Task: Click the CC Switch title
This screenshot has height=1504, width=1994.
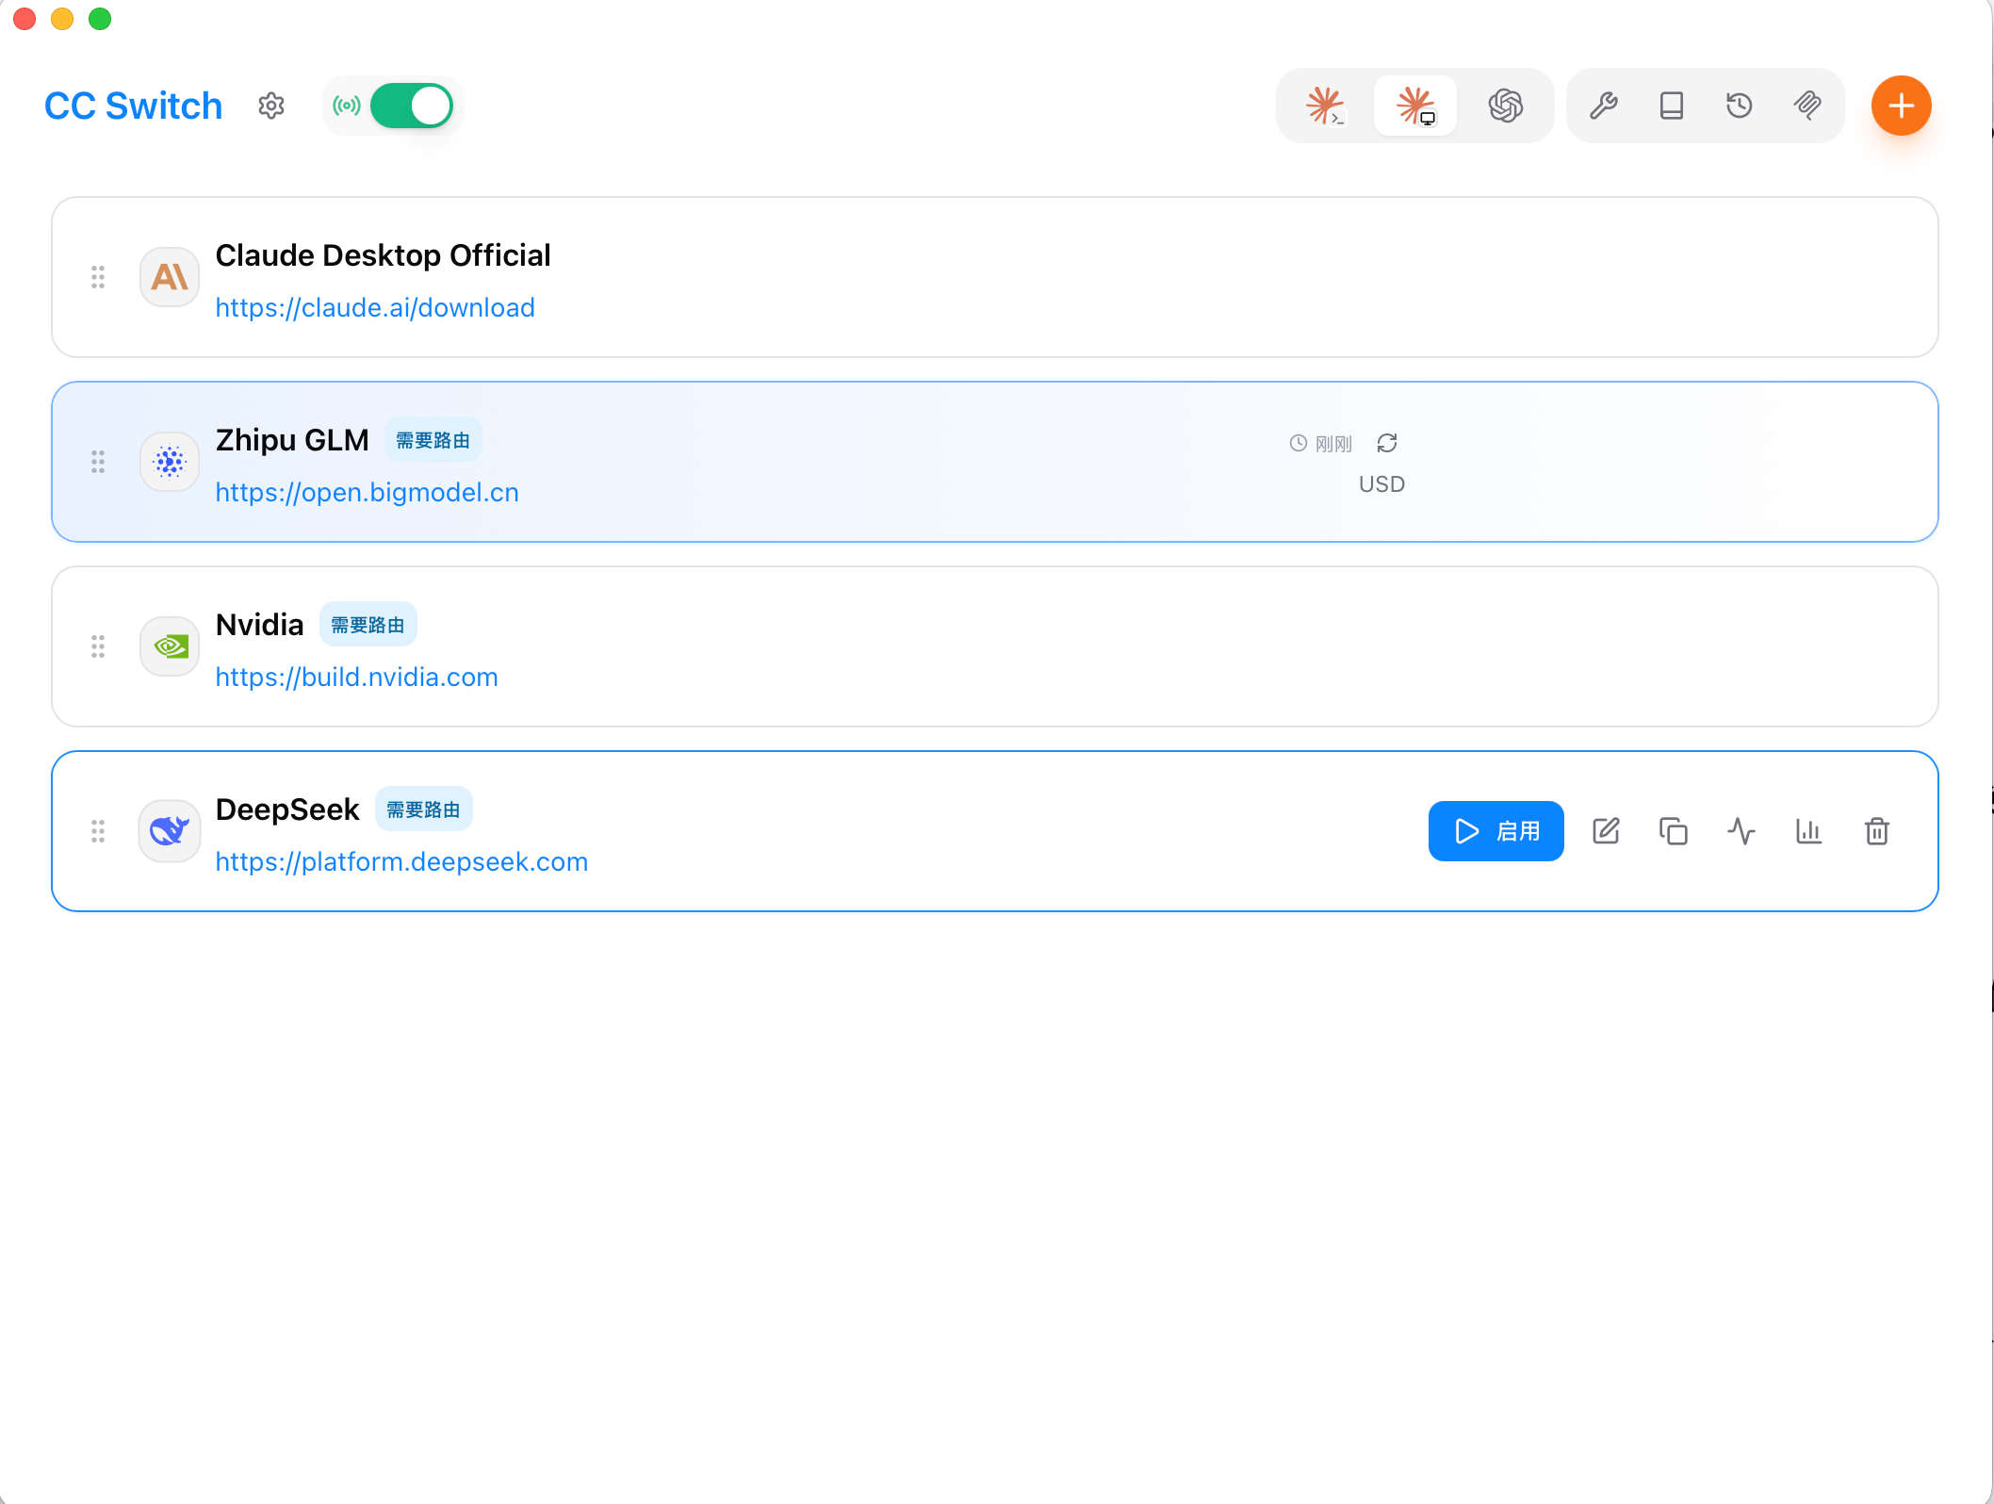Action: pos(133,106)
